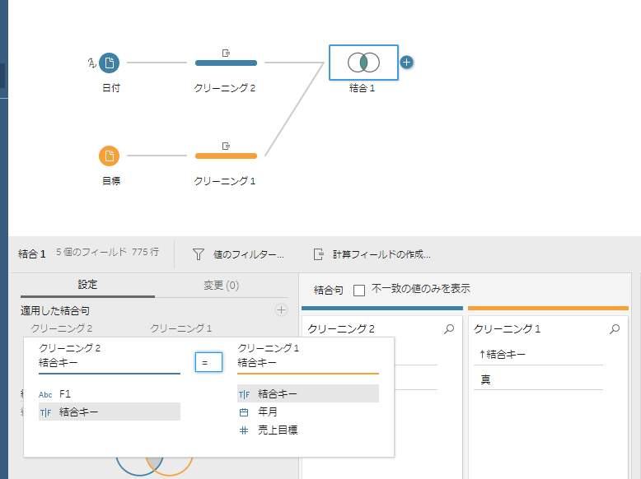Click 計算フィールドの作成... button
The width and height of the screenshot is (641, 479).
coord(372,254)
